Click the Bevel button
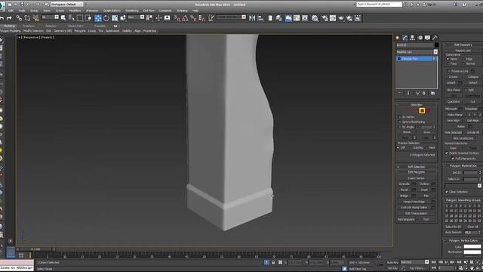483x272 pixels. pos(405,190)
